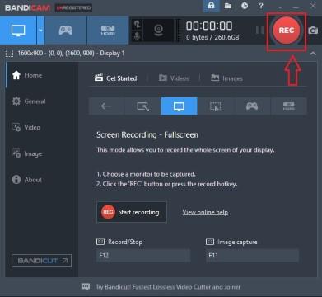Viewport: 322px width, 297px height.
Task: Open the View online help link
Action: (x=205, y=212)
